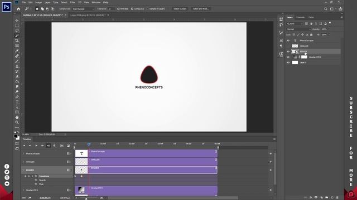Select the Crop tool
This screenshot has height=200, width=357.
[17, 41]
